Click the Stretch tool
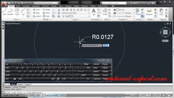Image resolution: width=174 pixels, height=98 pixels. 37,16
